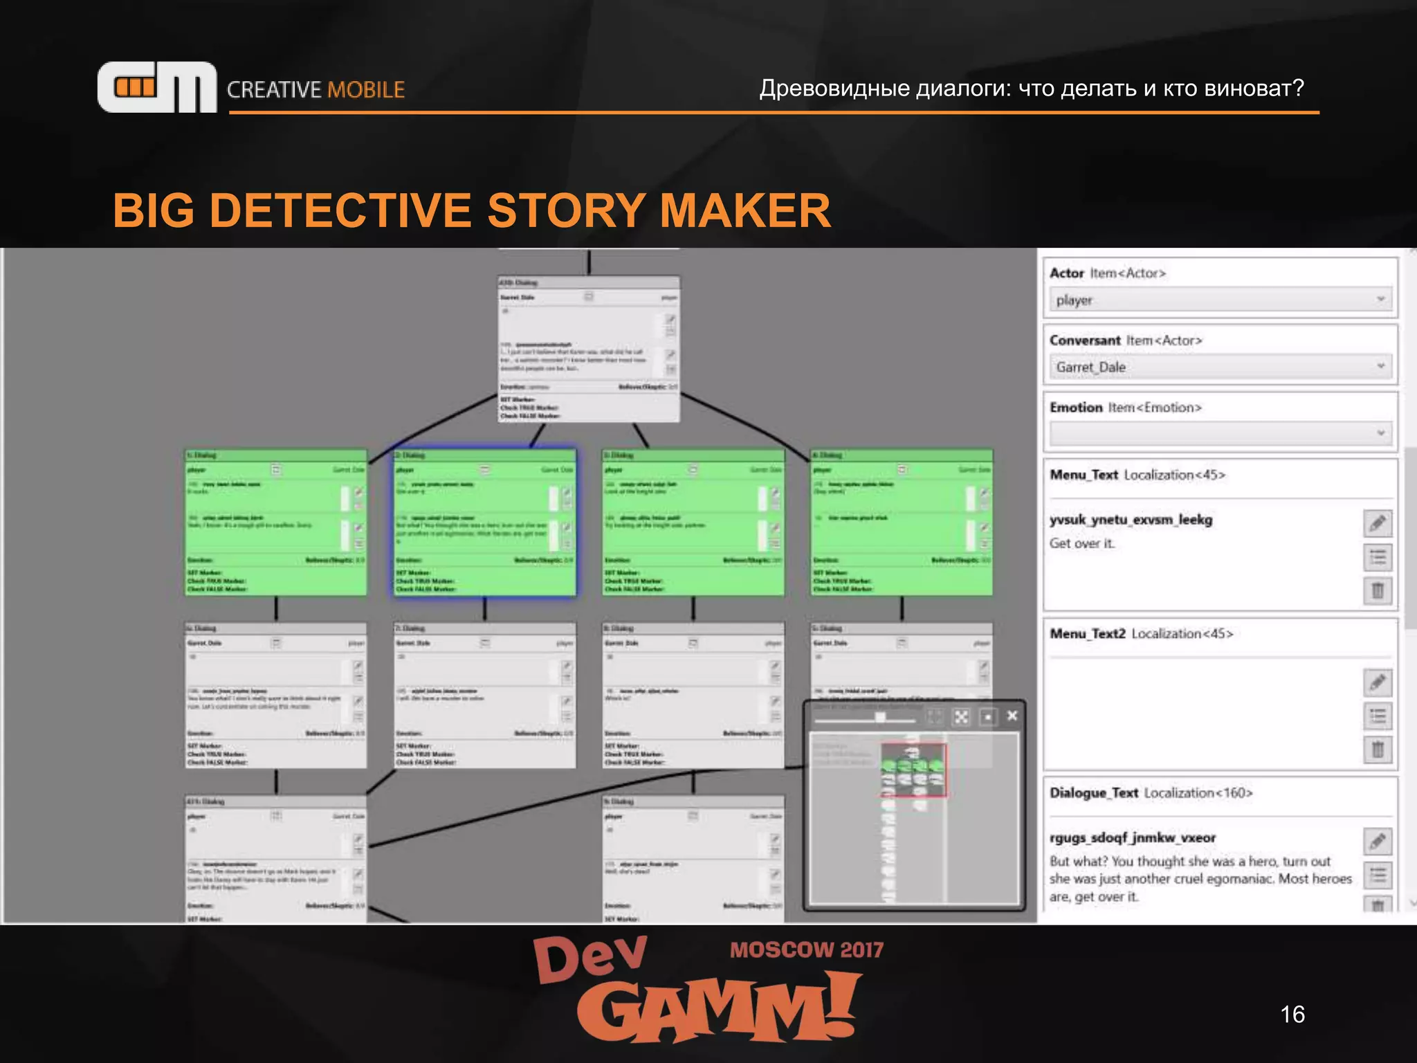
Task: Select the blue-outlined green dialog node 2
Action: click(484, 523)
